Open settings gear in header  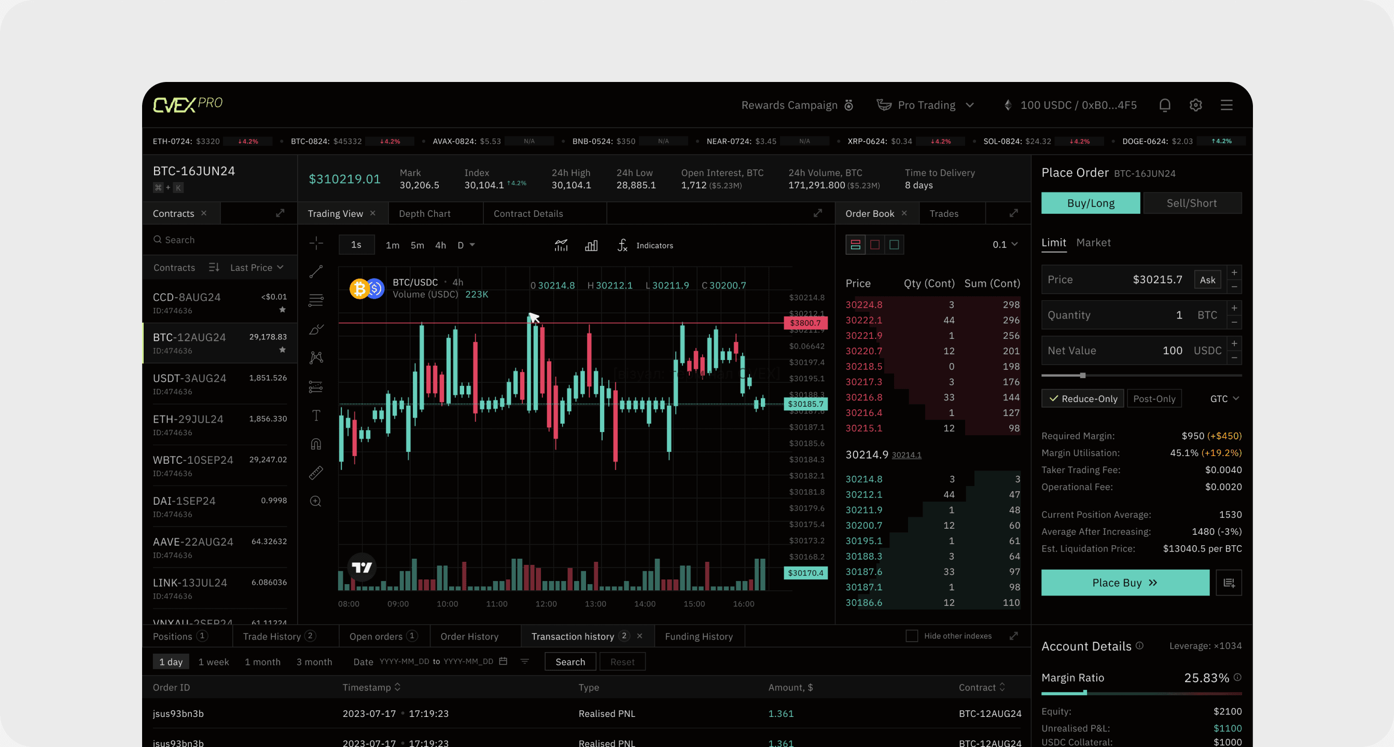point(1195,105)
